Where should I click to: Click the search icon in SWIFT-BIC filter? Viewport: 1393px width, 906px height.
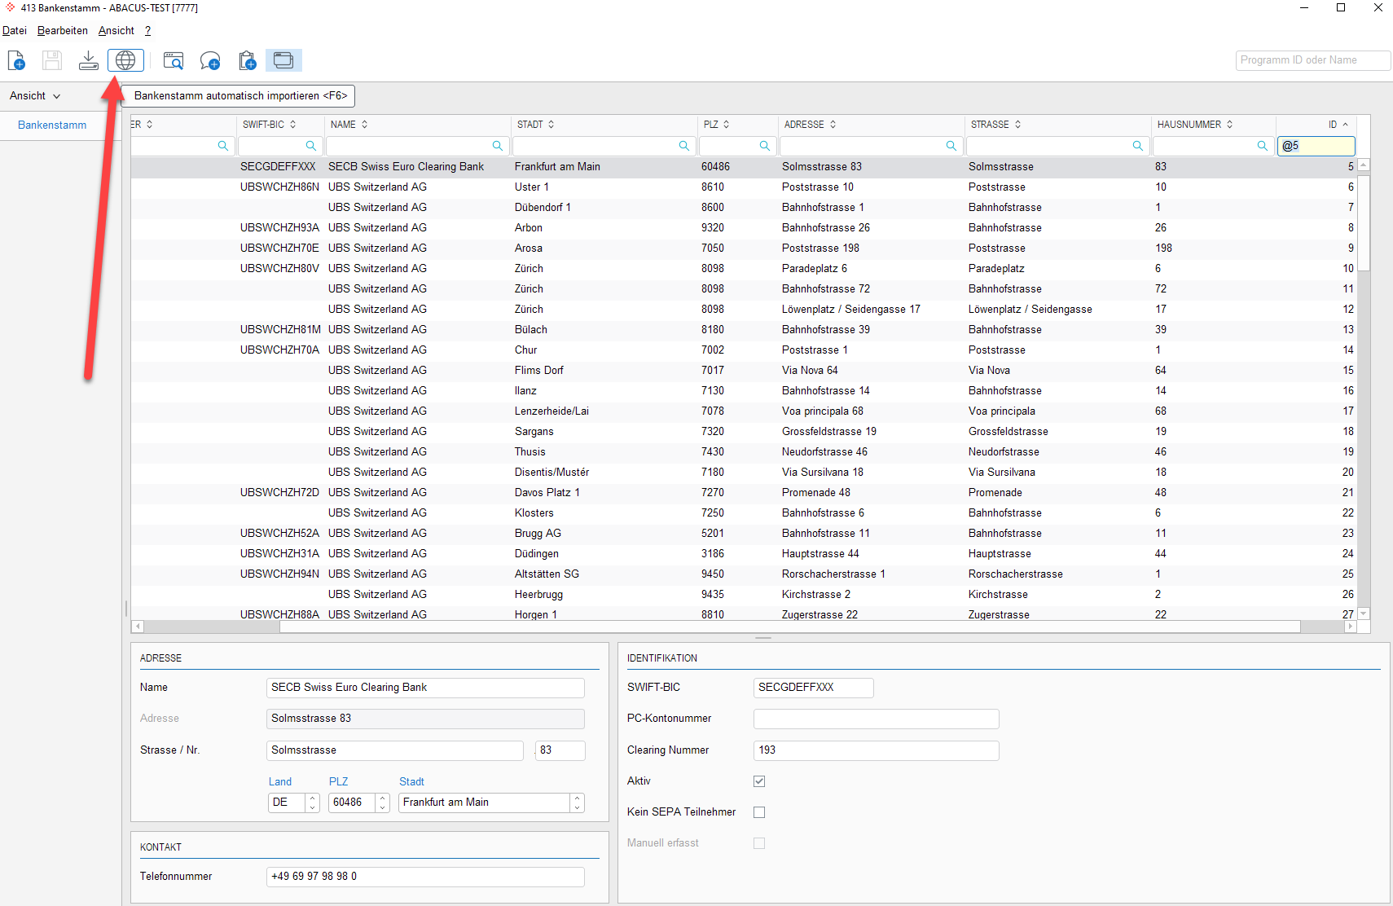[x=310, y=146]
